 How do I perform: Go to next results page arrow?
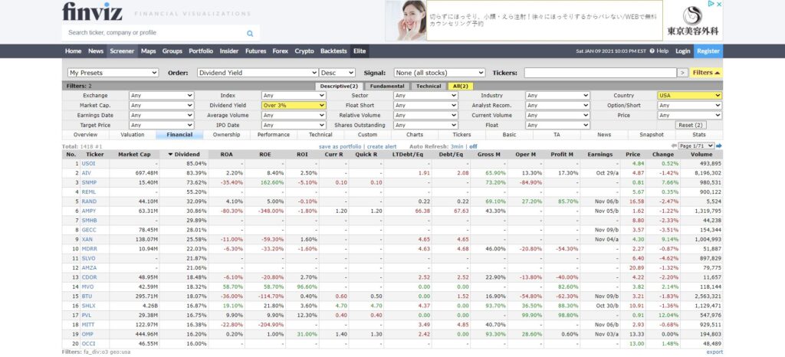click(719, 146)
